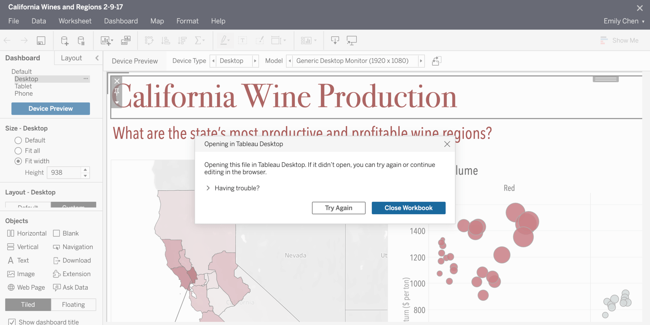Click the Totals sigma icon
The height and width of the screenshot is (325, 650).
(x=200, y=40)
